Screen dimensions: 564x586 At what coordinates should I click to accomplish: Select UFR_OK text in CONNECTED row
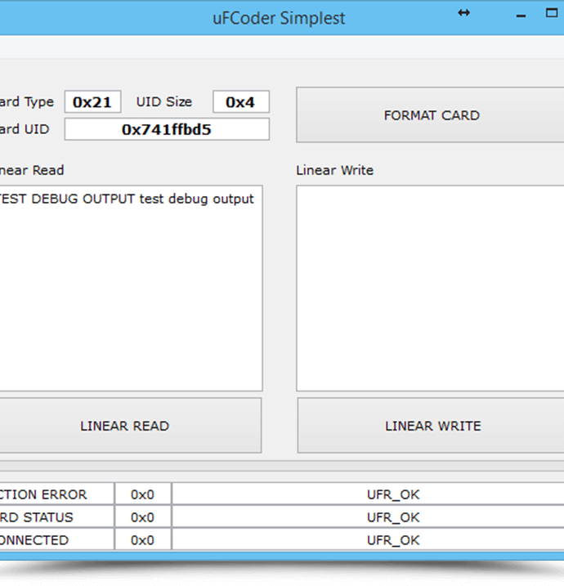point(393,540)
